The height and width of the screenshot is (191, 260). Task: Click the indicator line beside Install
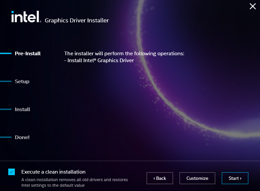point(6,109)
